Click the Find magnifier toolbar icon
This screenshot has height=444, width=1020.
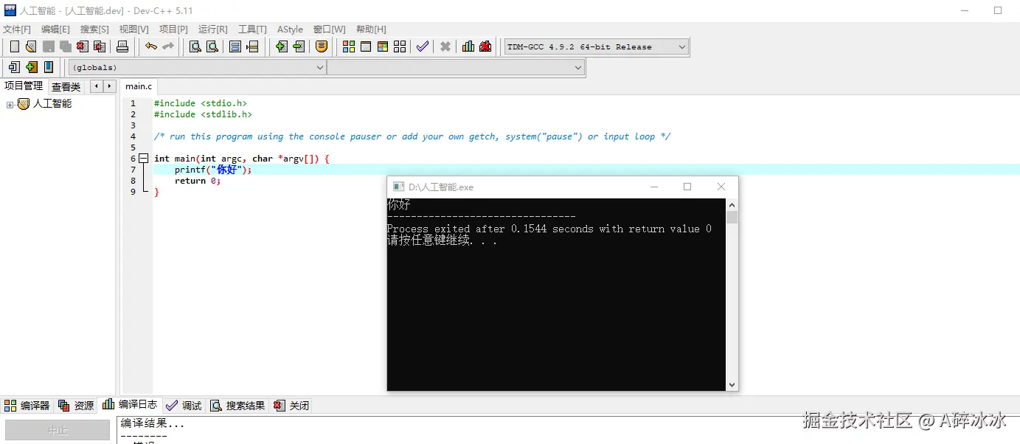195,46
